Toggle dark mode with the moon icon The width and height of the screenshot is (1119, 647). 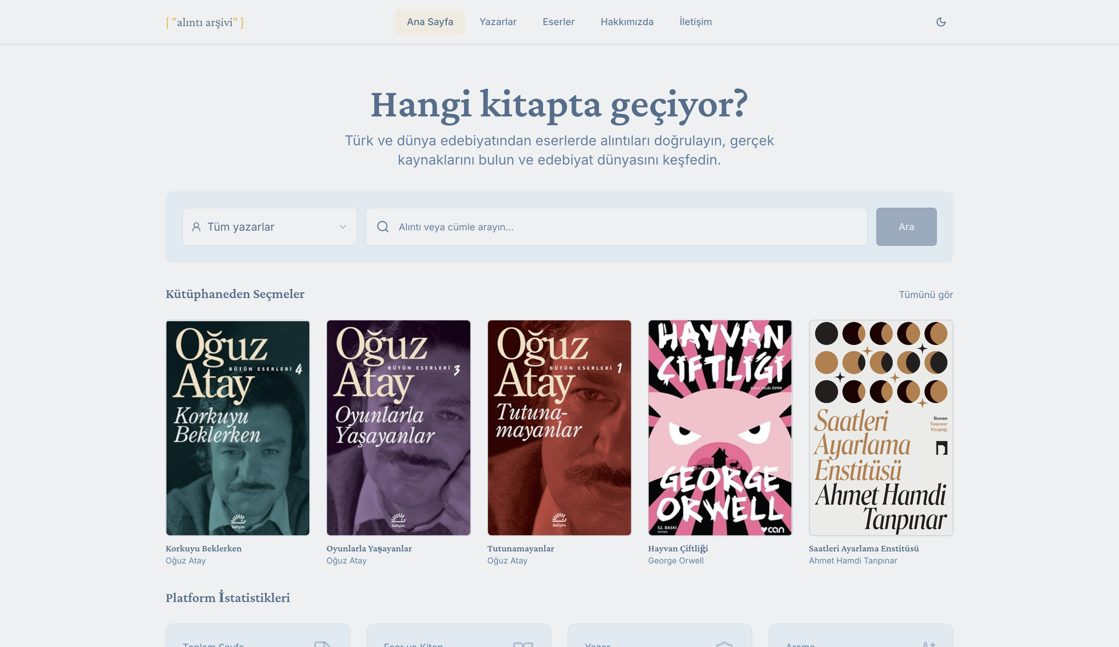pos(941,22)
